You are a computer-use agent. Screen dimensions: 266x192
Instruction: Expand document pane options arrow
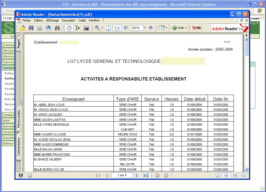tap(247, 35)
